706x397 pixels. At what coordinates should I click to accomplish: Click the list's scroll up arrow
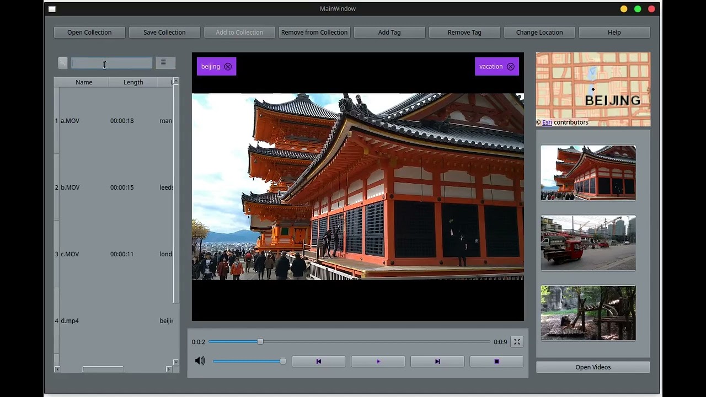coord(175,81)
